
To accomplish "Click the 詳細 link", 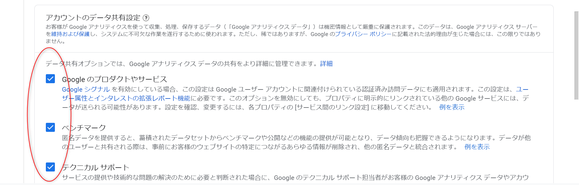I will tap(326, 64).
